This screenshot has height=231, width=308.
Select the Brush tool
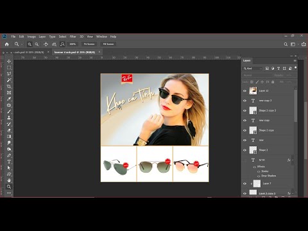(x=9, y=112)
